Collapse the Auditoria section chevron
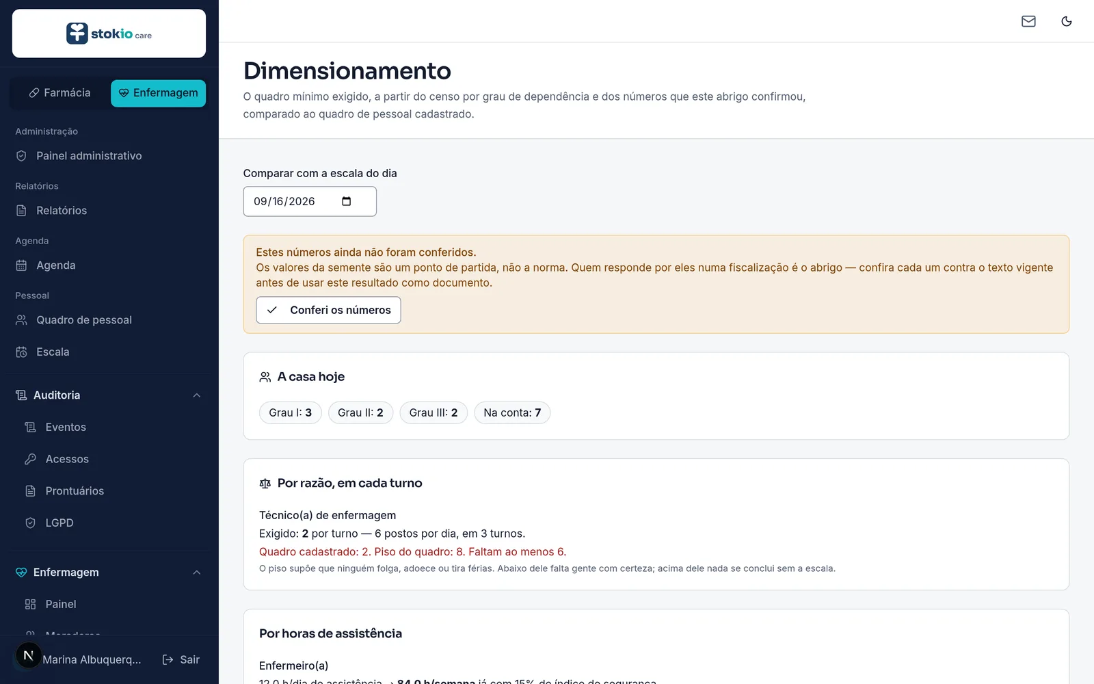Viewport: 1094px width, 684px height. (x=197, y=395)
